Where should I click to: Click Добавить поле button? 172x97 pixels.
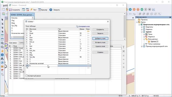point(100,39)
